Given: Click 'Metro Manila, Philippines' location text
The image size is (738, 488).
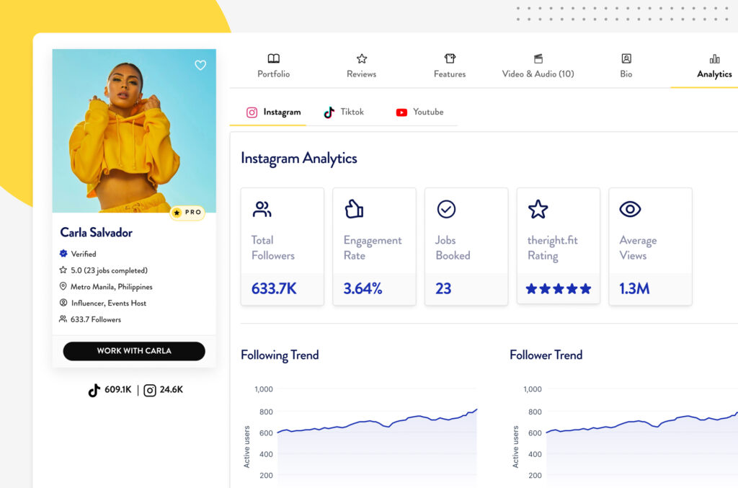Looking at the screenshot, I should click(x=112, y=287).
